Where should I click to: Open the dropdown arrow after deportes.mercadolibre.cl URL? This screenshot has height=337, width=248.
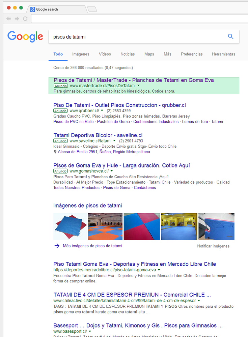(x=159, y=270)
